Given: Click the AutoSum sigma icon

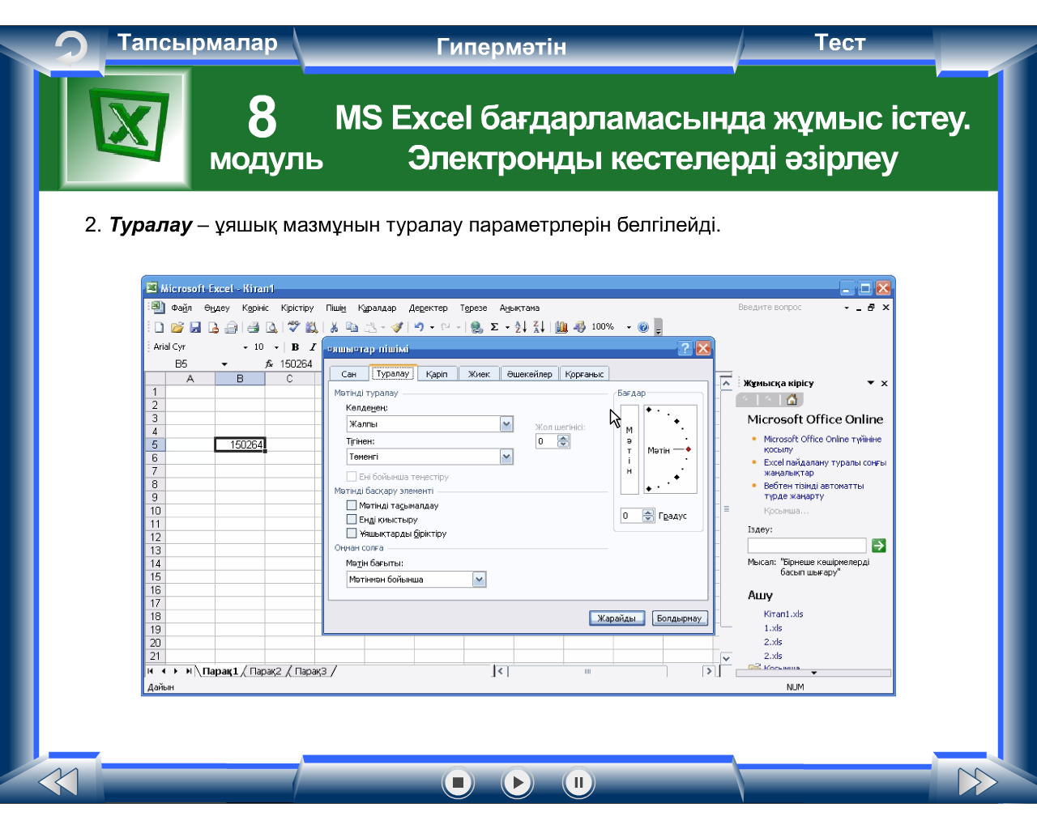Looking at the screenshot, I should click(x=494, y=327).
